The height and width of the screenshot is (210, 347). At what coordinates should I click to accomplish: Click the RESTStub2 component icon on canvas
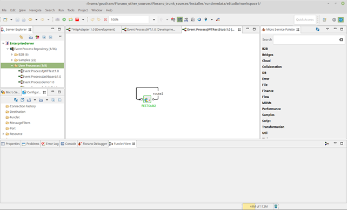coord(147,99)
